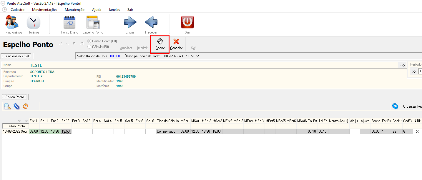Click the grid left-arrow column scroller

pos(20,121)
